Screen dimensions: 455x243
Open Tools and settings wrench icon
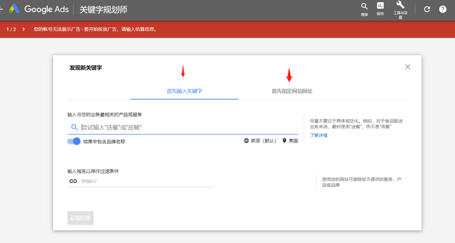click(x=400, y=9)
